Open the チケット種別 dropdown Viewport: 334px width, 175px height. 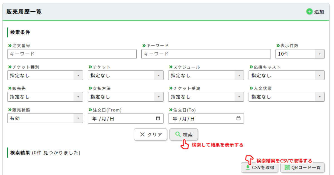(45, 76)
